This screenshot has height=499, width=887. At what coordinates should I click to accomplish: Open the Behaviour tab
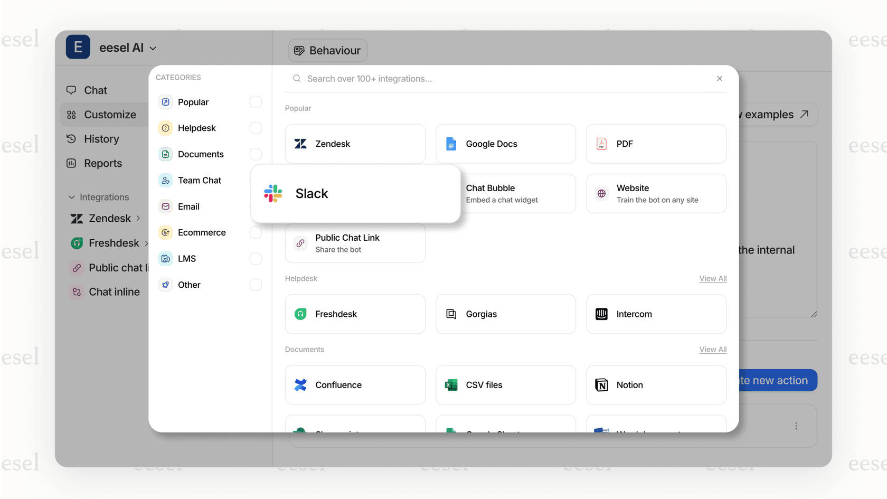[x=327, y=50]
